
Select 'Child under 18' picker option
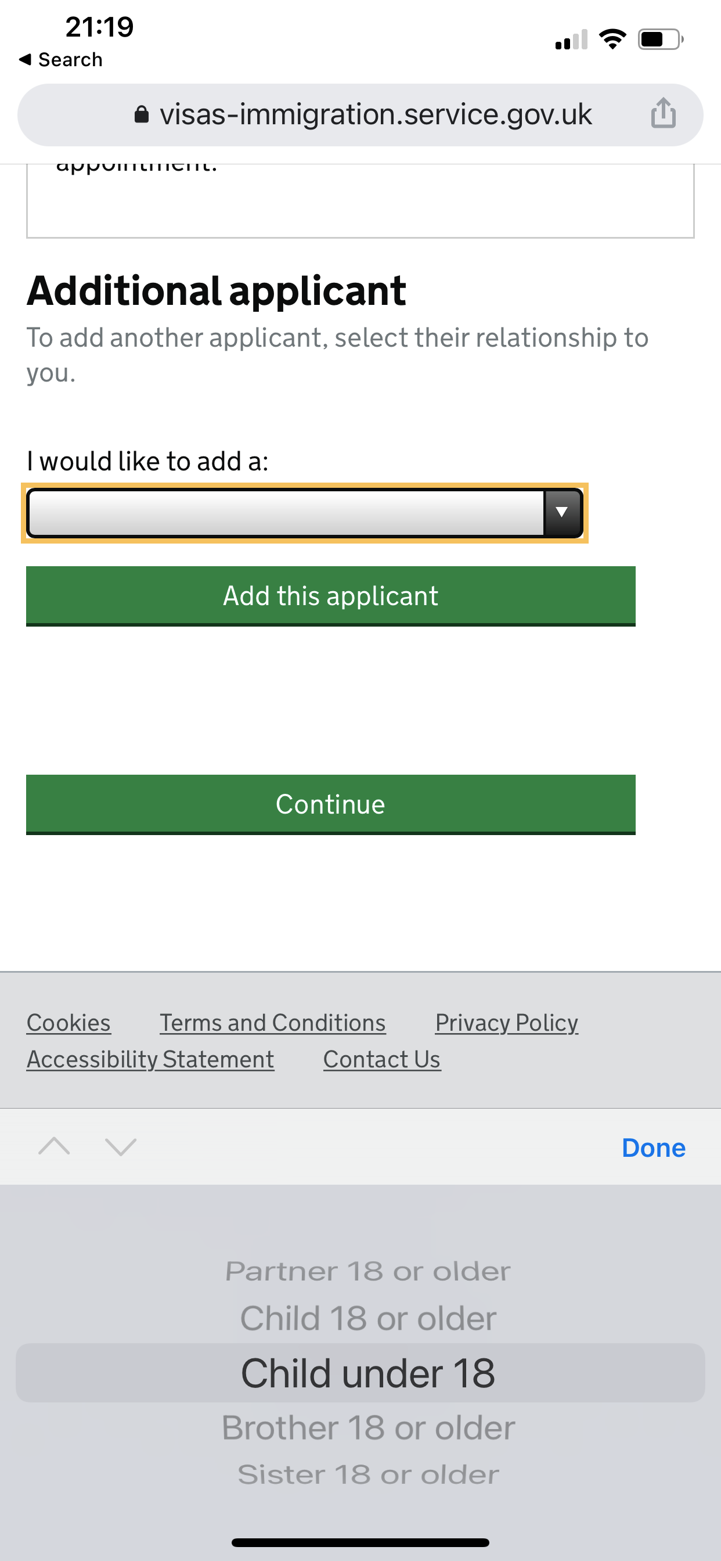tap(367, 1373)
